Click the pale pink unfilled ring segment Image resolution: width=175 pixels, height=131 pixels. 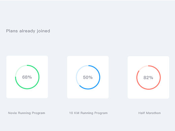tap(143, 67)
